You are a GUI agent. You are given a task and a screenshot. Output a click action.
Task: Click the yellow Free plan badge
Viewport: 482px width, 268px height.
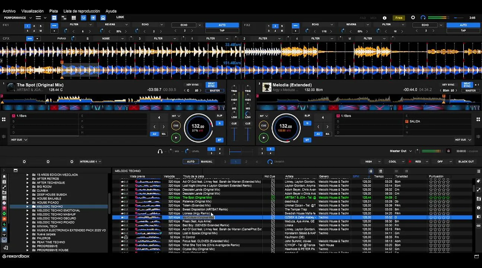(x=399, y=18)
